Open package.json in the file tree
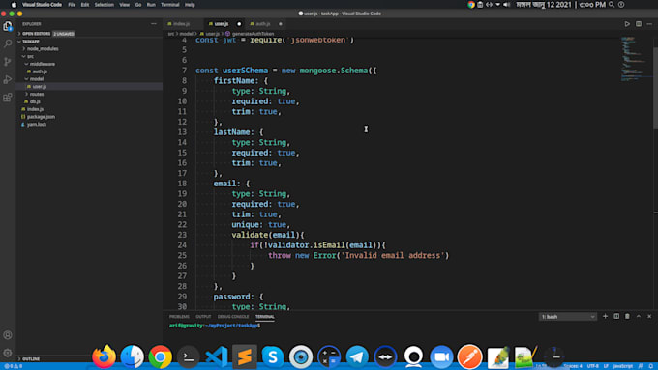Screen dimensions: 658x370 click(x=41, y=117)
